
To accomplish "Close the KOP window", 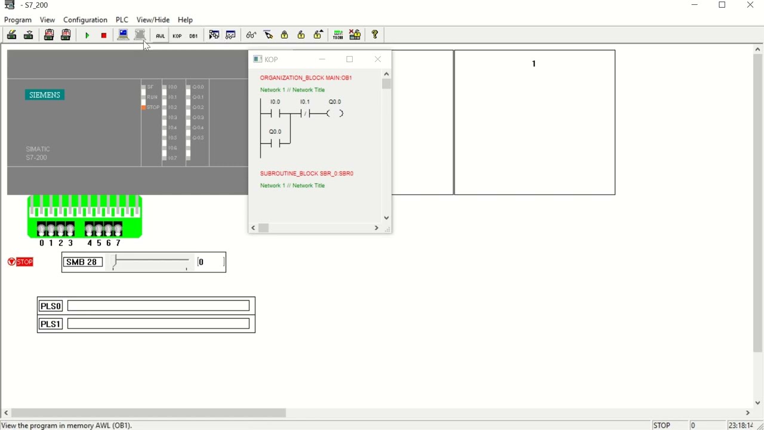I will pos(378,59).
